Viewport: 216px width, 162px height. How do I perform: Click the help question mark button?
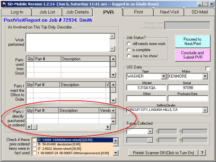(x=202, y=153)
